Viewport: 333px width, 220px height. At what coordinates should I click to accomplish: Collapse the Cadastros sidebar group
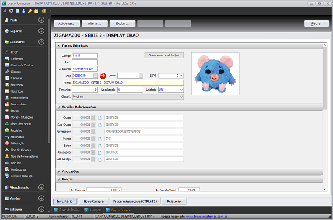(x=41, y=42)
